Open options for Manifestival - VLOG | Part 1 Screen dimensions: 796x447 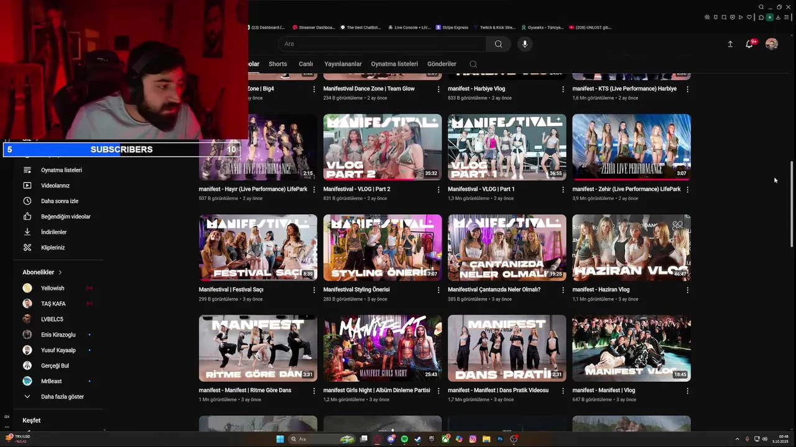(563, 189)
